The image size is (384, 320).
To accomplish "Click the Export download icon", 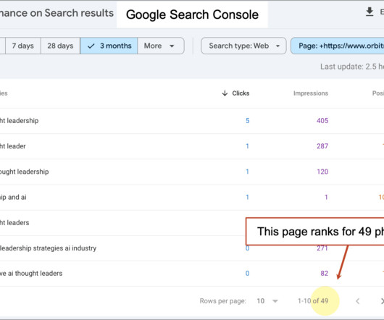I will click(370, 12).
